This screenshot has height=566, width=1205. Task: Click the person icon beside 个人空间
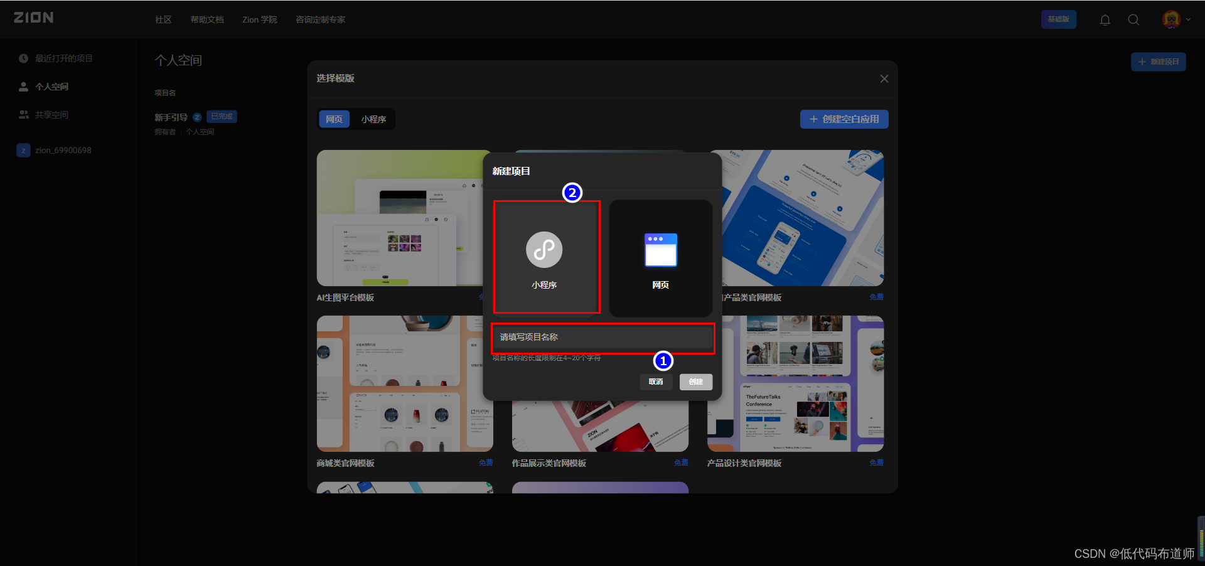23,87
